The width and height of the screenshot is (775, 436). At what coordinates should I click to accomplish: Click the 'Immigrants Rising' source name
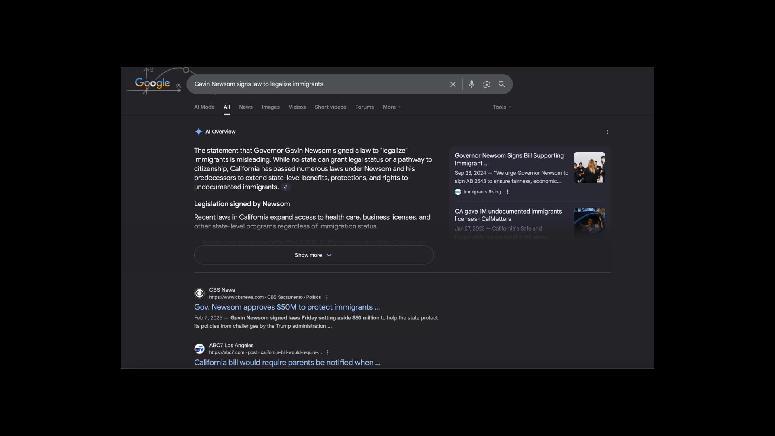coord(482,192)
